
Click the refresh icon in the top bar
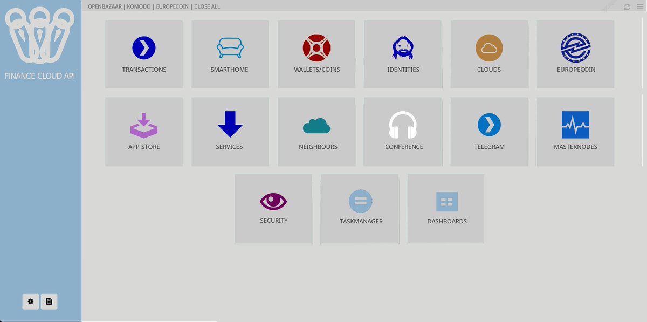[627, 7]
